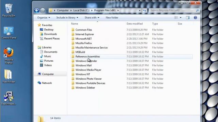Click the search magnifier icon

pos(197,11)
